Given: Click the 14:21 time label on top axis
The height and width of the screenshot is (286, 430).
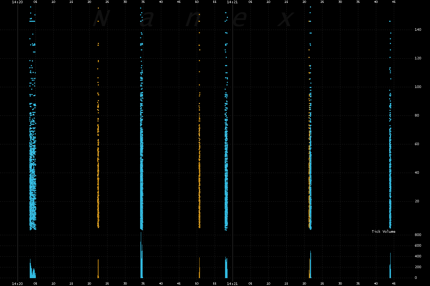Looking at the screenshot, I should pos(233,2).
